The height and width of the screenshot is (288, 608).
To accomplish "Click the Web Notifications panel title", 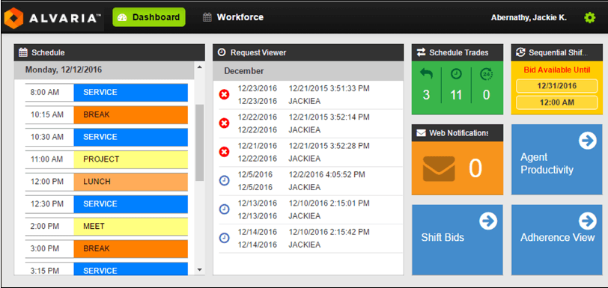I will click(x=458, y=133).
